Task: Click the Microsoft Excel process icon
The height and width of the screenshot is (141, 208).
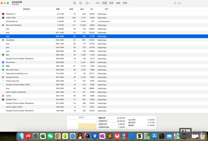Action: 3,70
